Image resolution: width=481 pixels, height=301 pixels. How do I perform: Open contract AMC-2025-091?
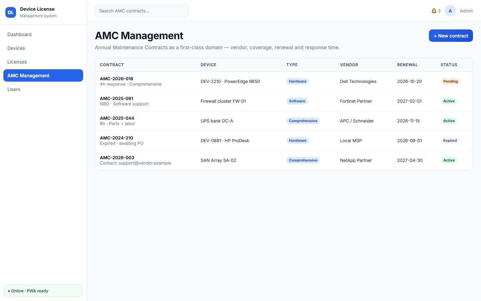click(117, 98)
